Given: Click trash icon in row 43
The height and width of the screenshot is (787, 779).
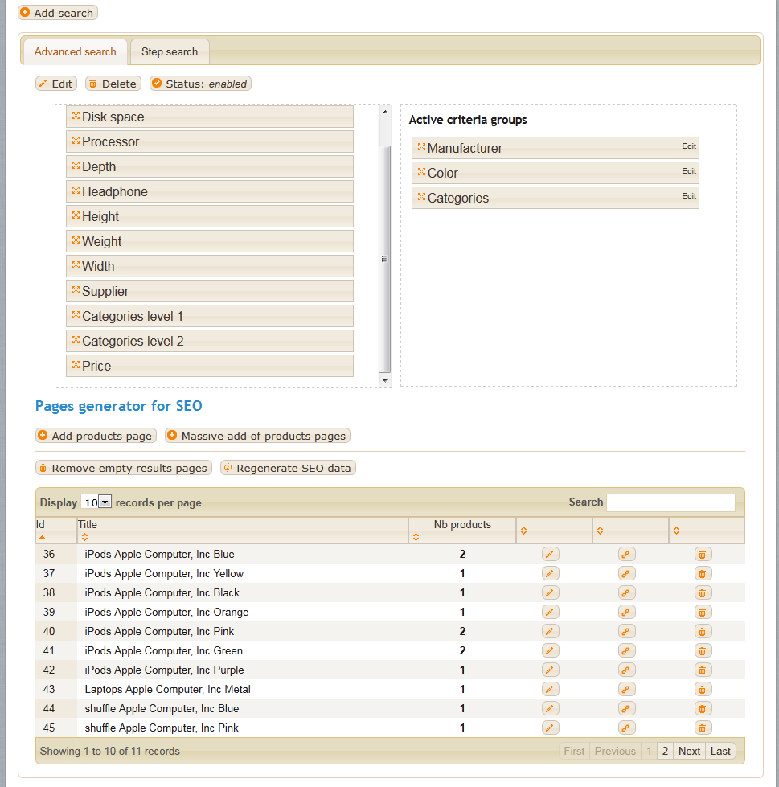Looking at the screenshot, I should click(703, 690).
